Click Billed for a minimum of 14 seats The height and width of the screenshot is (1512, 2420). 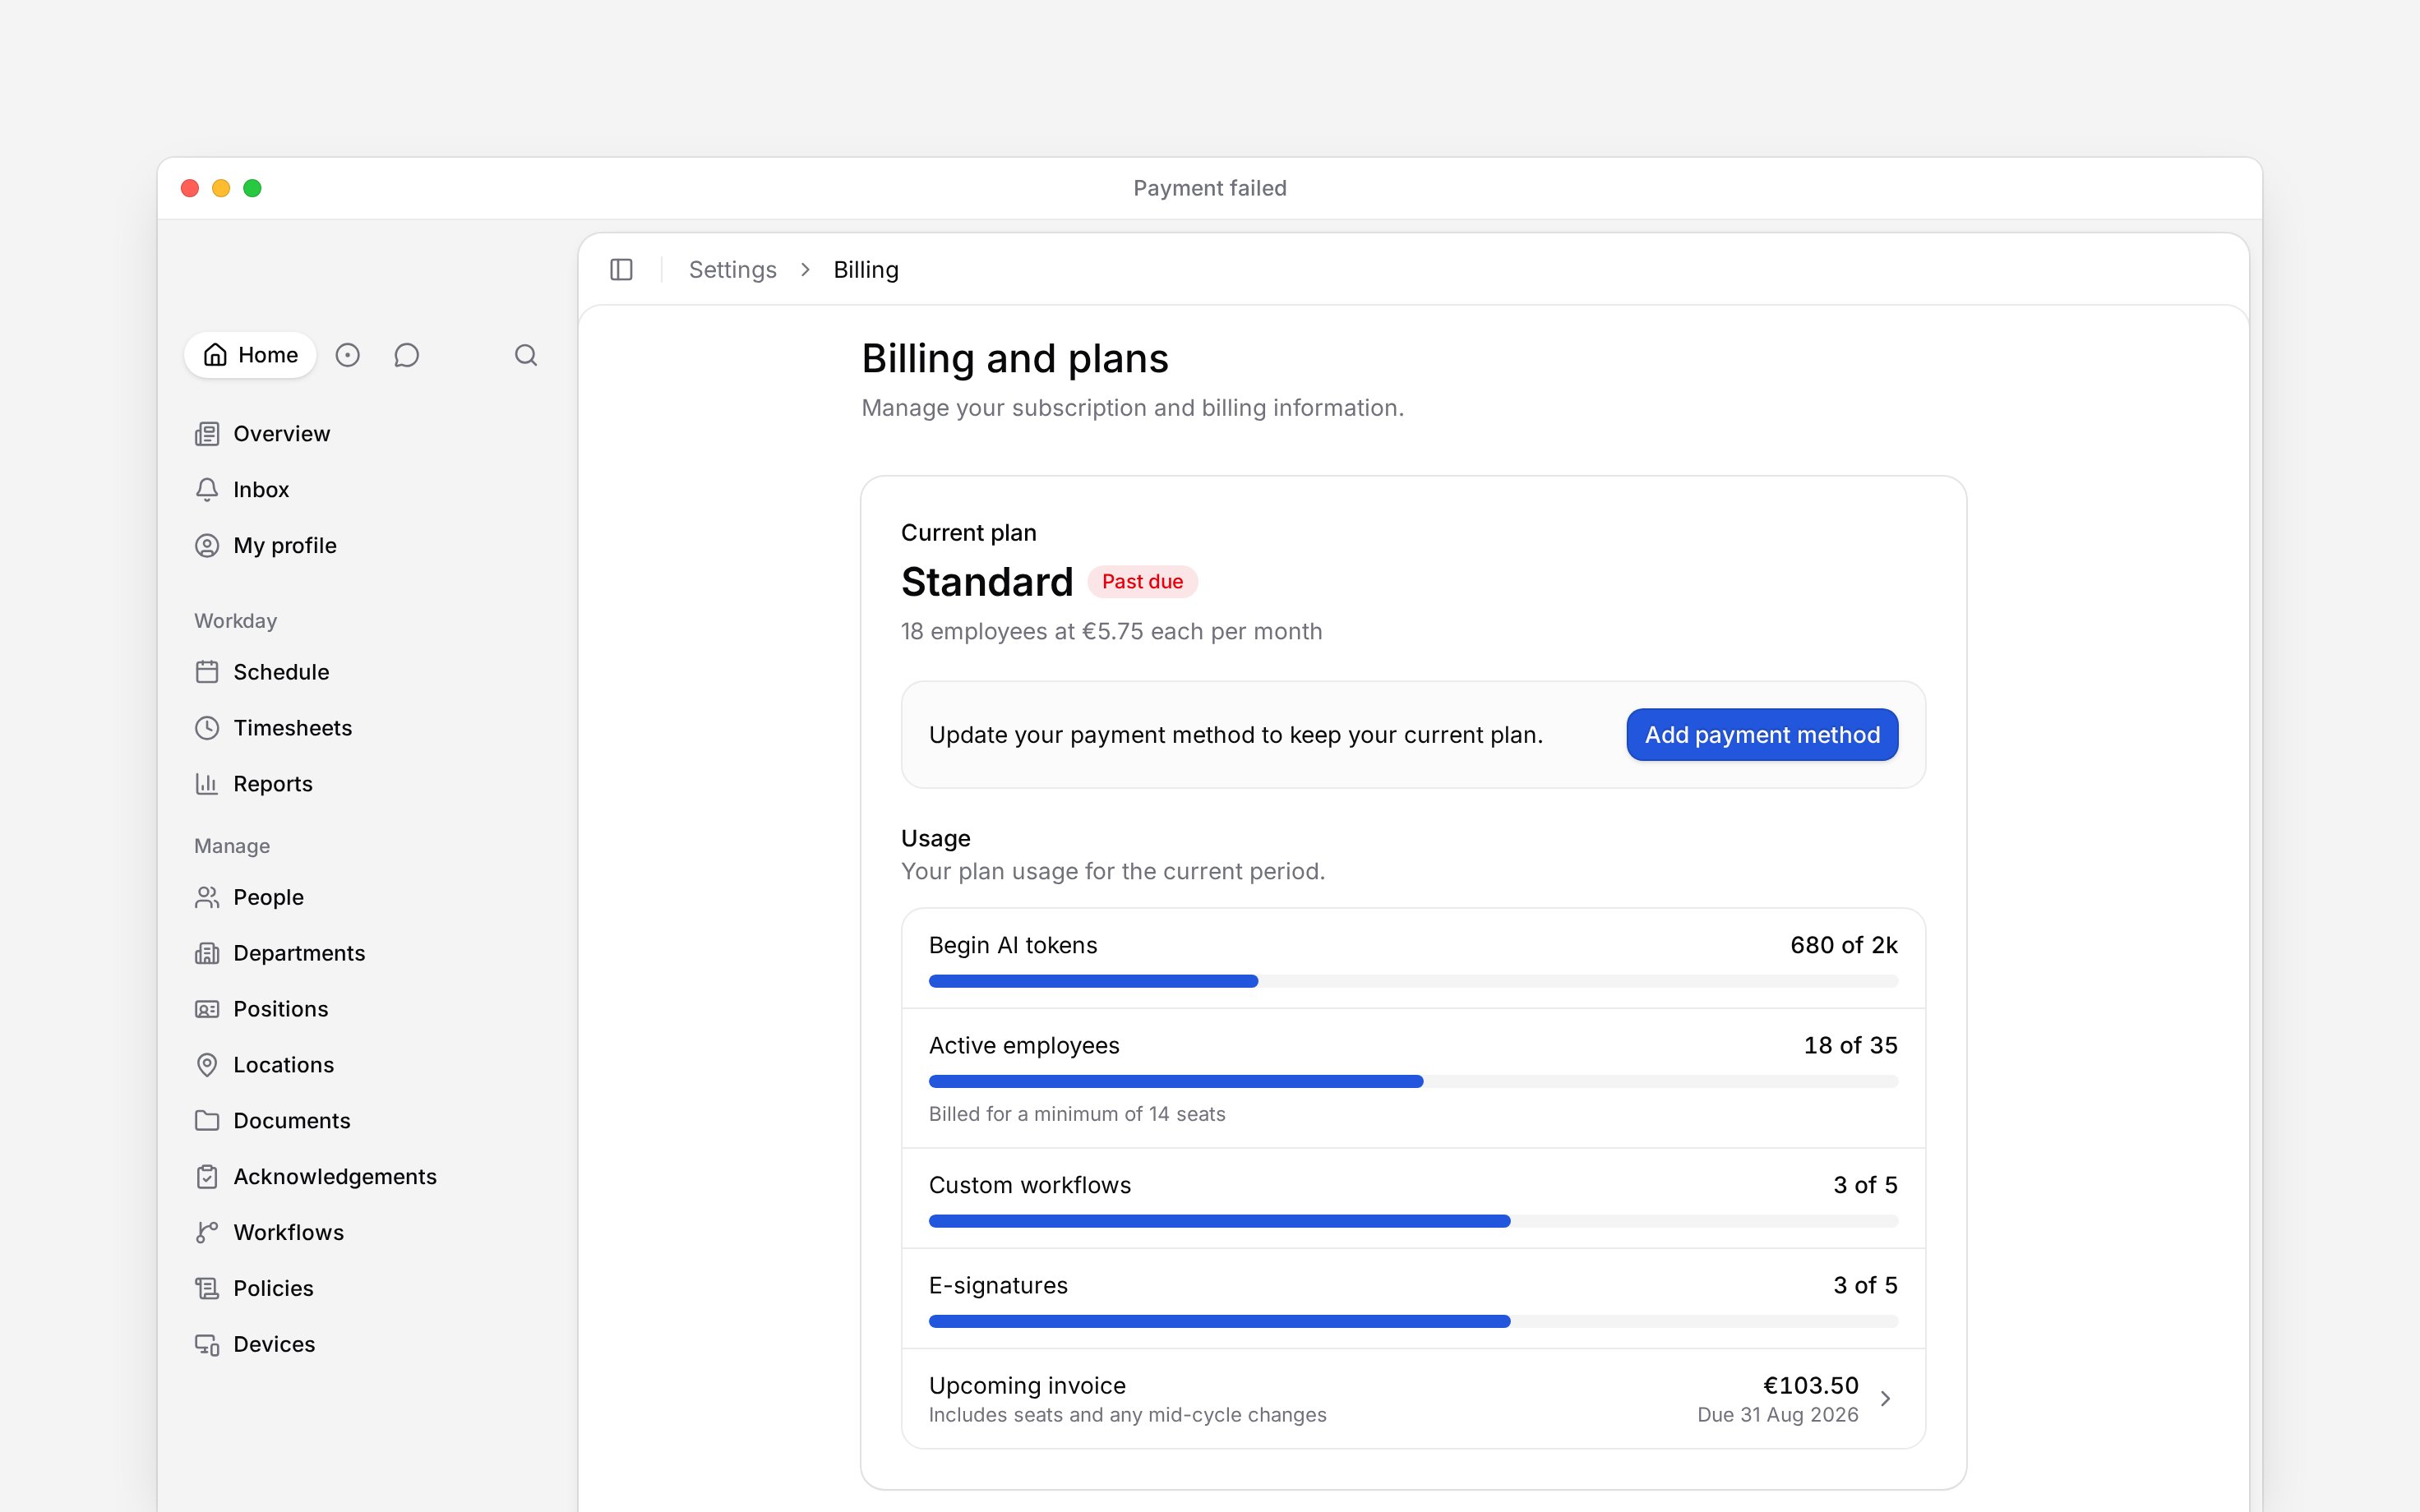1077,1114
